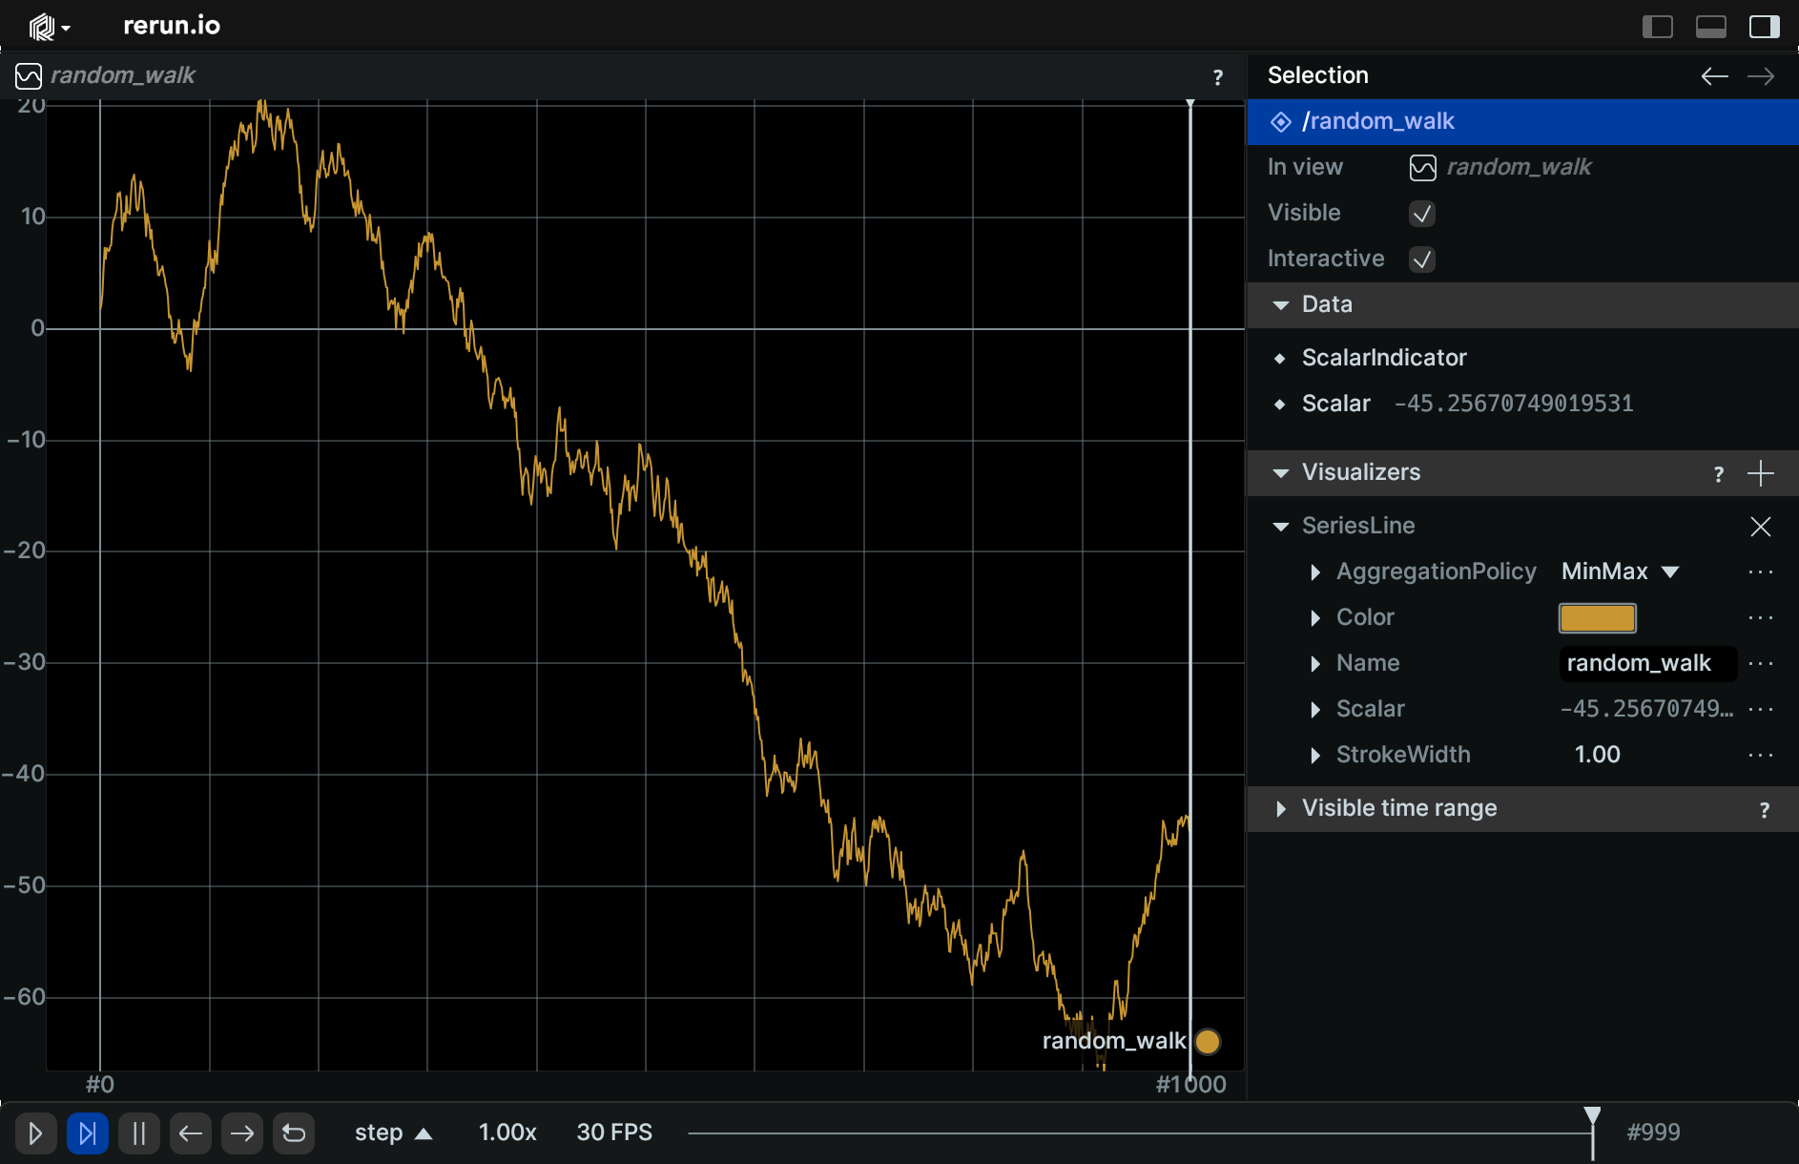Viewport: 1799px width, 1164px height.
Task: Click the follow playback button
Action: tap(87, 1133)
